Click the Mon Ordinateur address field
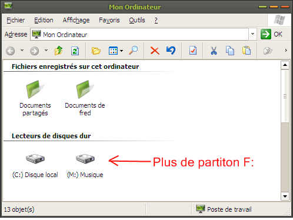Image resolution: width=293 pixels, height=220 pixels. point(139,34)
